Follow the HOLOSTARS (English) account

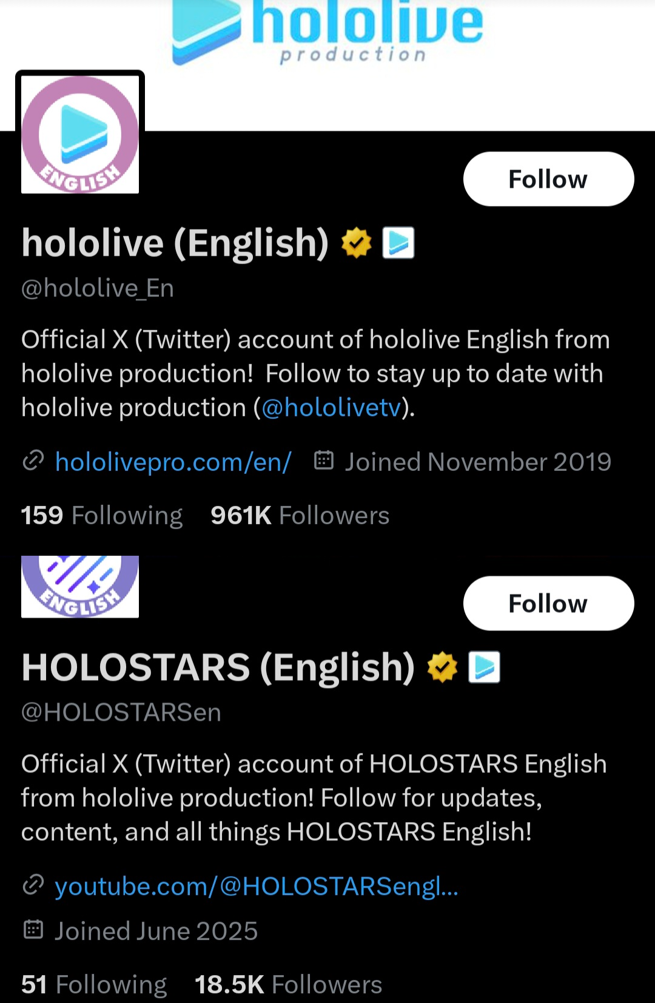click(x=548, y=603)
